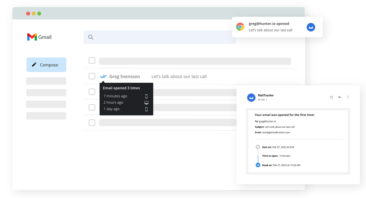Click the blue MailTracker icon in notification
The image size is (366, 198).
click(311, 27)
